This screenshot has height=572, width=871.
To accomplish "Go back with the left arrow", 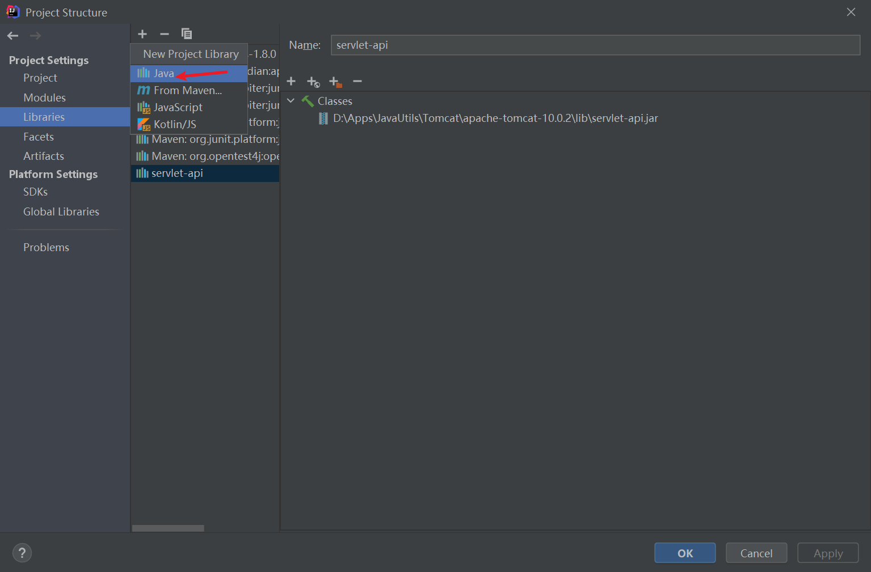I will point(13,36).
